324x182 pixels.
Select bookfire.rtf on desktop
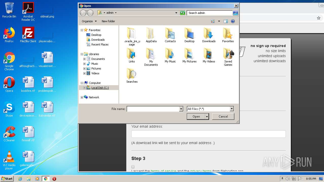tap(28, 84)
